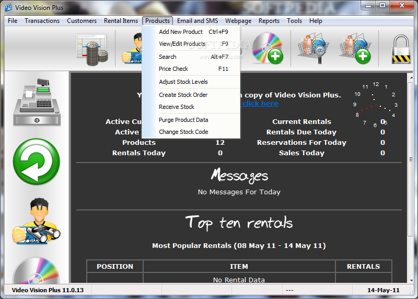Click 'Reservations For Today' label
Image resolution: width=418 pixels, height=299 pixels.
coord(301,143)
